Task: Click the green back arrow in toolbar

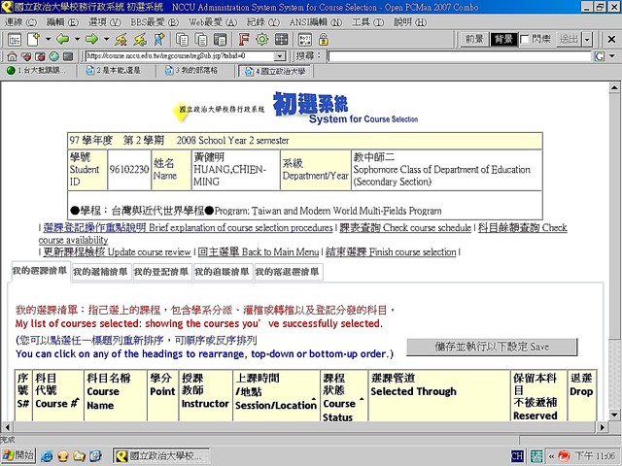Action: (x=62, y=39)
